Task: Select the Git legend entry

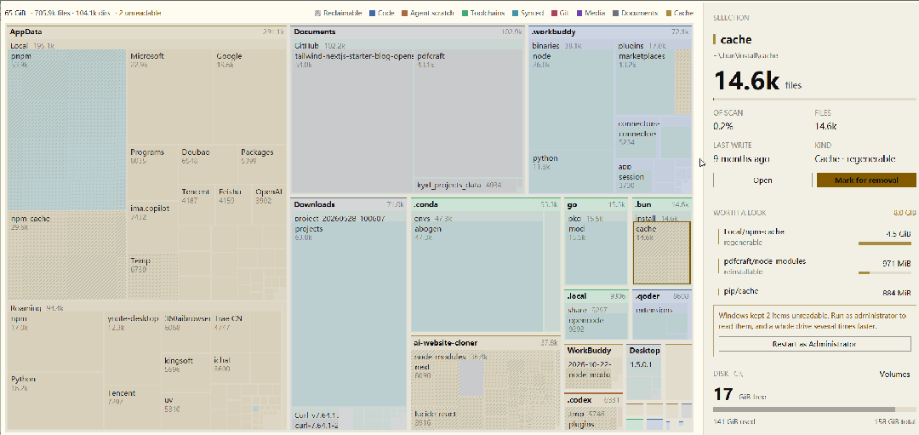Action: [560, 13]
